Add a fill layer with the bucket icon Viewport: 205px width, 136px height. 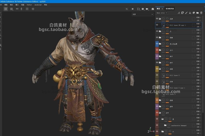tap(190, 13)
